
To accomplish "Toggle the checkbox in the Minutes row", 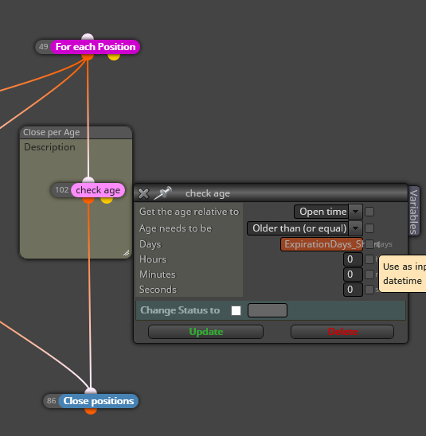I will point(369,274).
